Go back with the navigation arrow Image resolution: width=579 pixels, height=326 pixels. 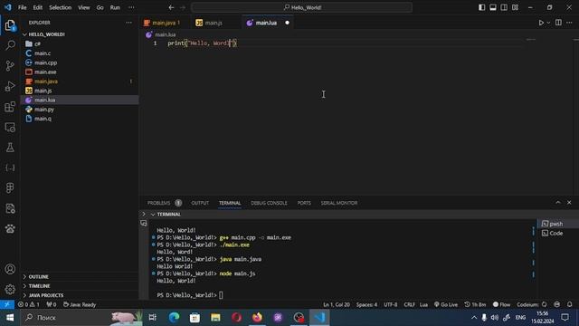pos(171,7)
